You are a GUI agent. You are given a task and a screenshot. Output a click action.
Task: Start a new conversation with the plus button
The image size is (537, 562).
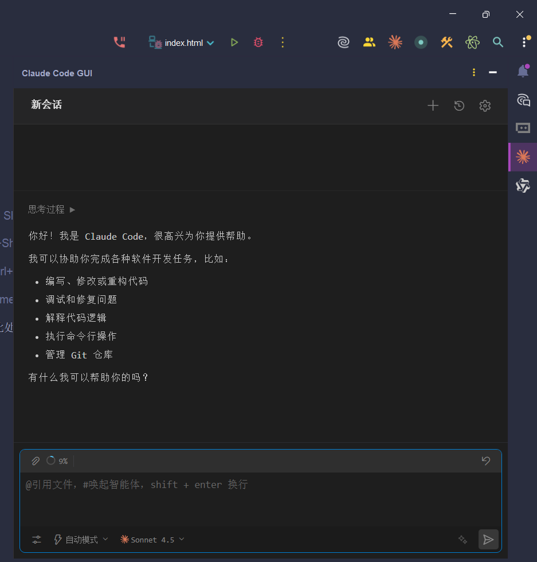click(x=433, y=106)
